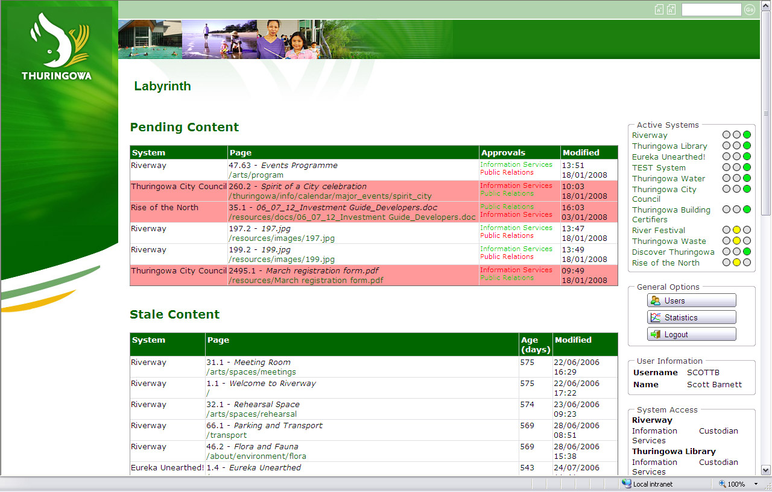Viewport: 772px width, 492px height.
Task: Open the Parking and Transport stale page
Action: coord(278,426)
